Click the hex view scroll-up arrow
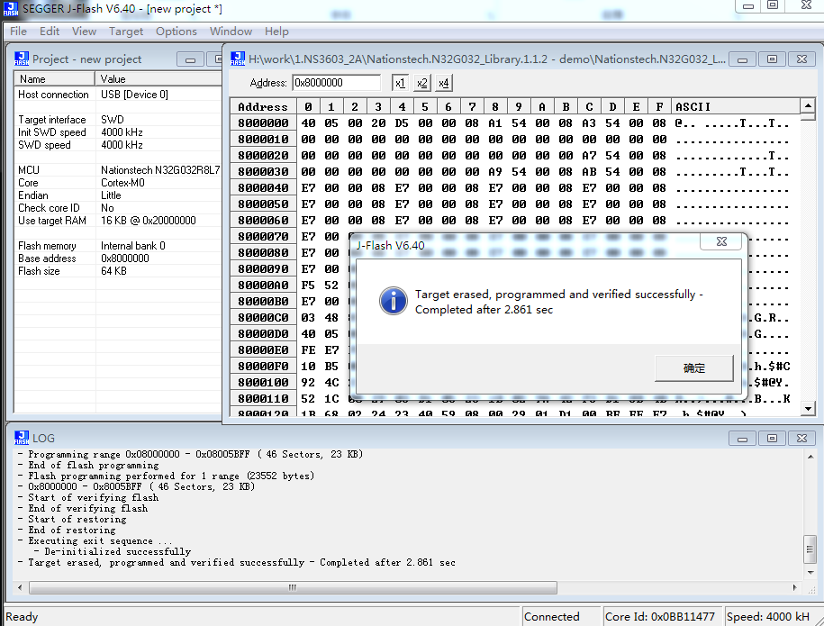The width and height of the screenshot is (824, 626). point(808,105)
